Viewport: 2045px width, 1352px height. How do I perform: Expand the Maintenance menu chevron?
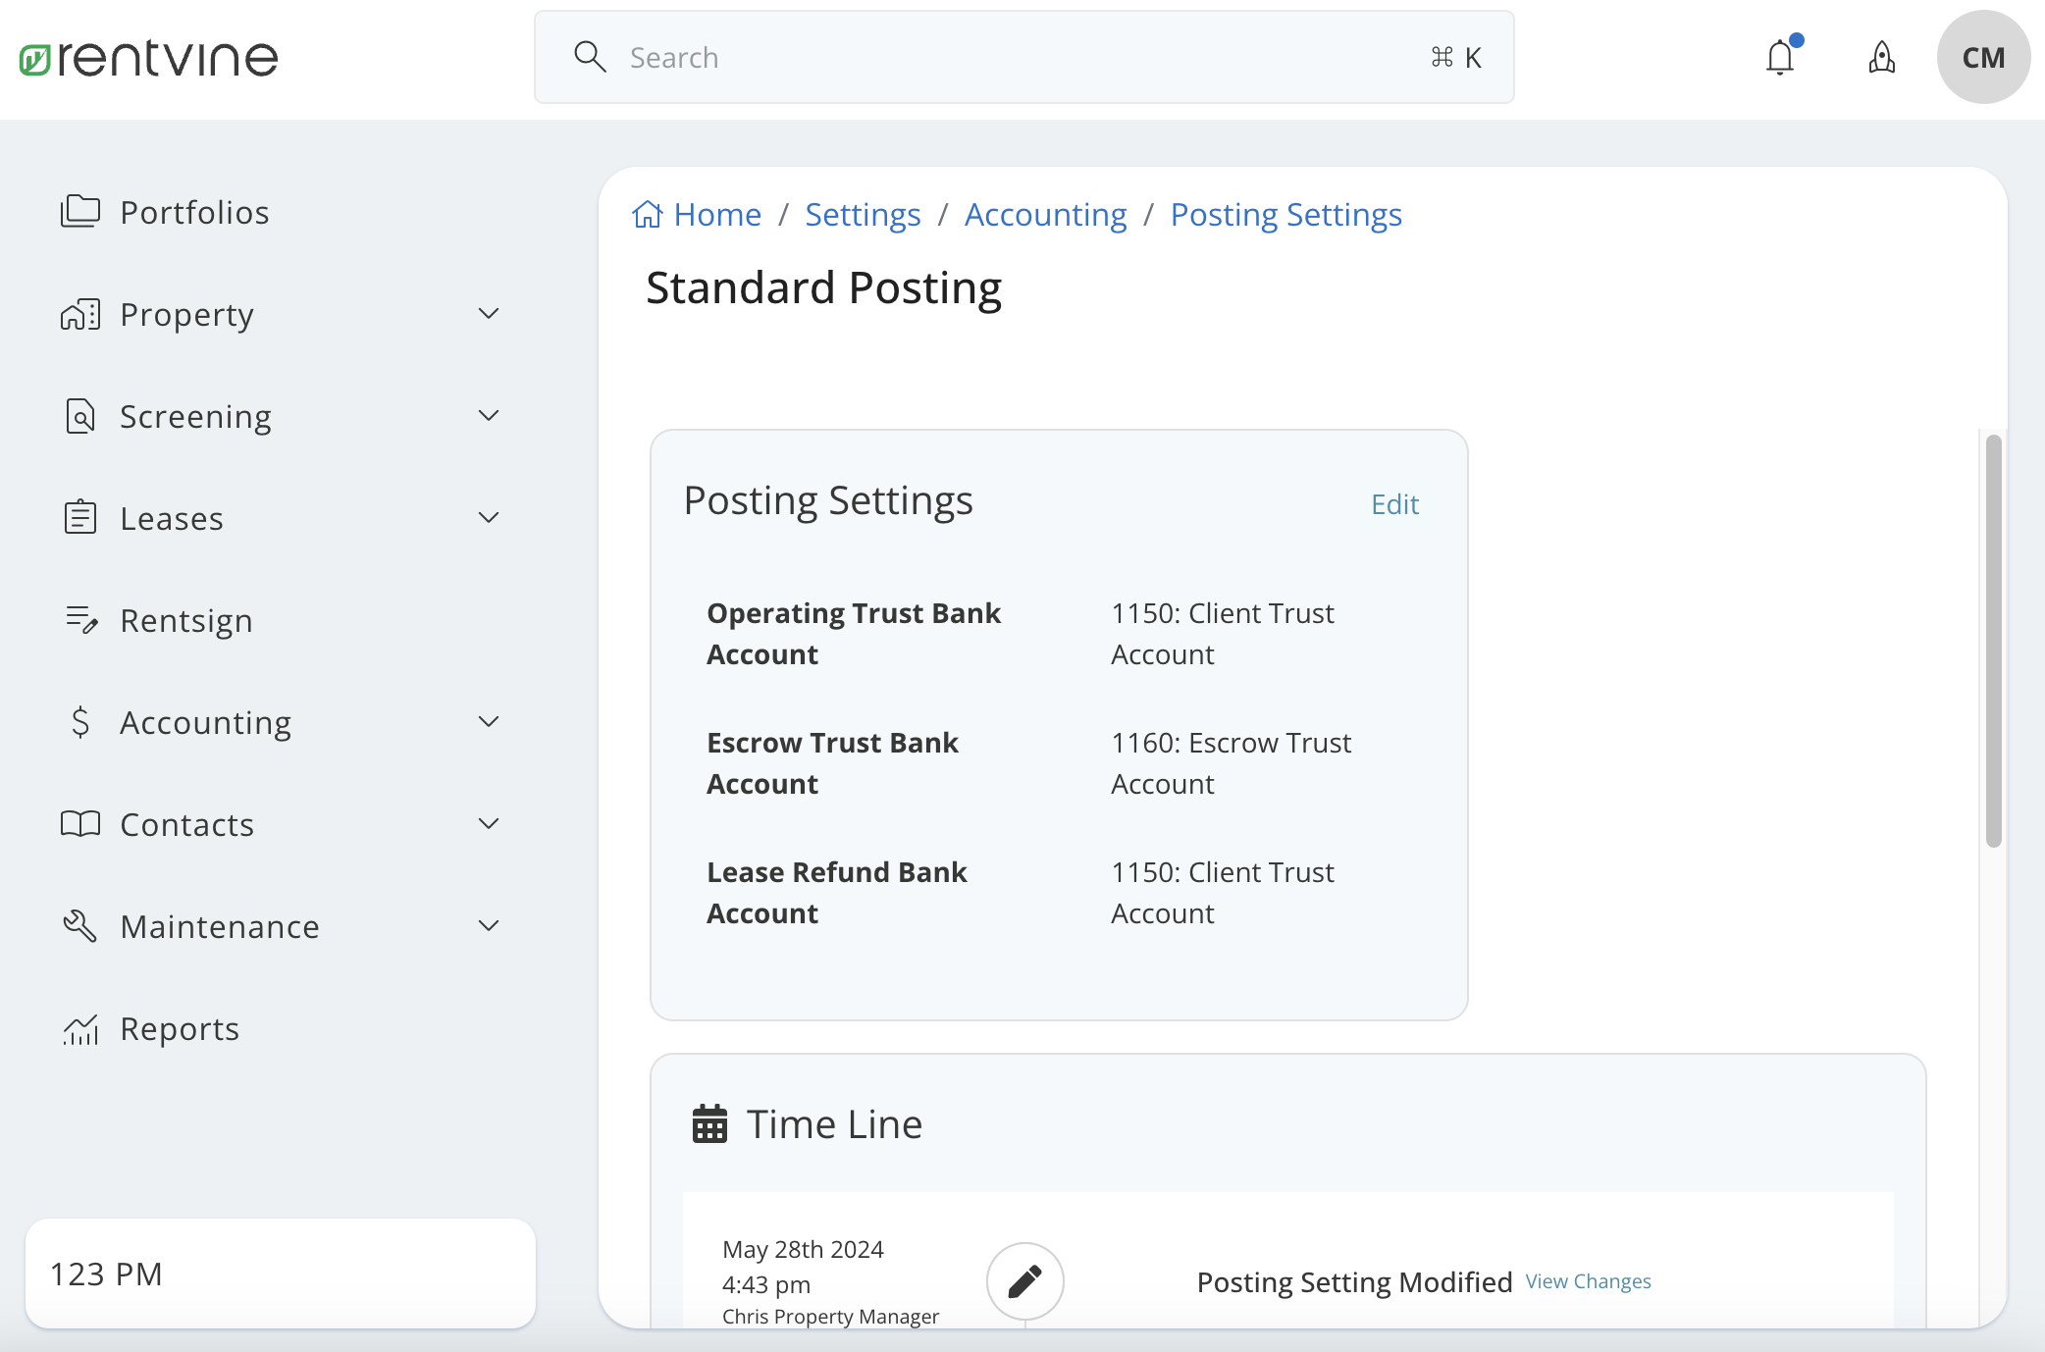click(x=488, y=926)
